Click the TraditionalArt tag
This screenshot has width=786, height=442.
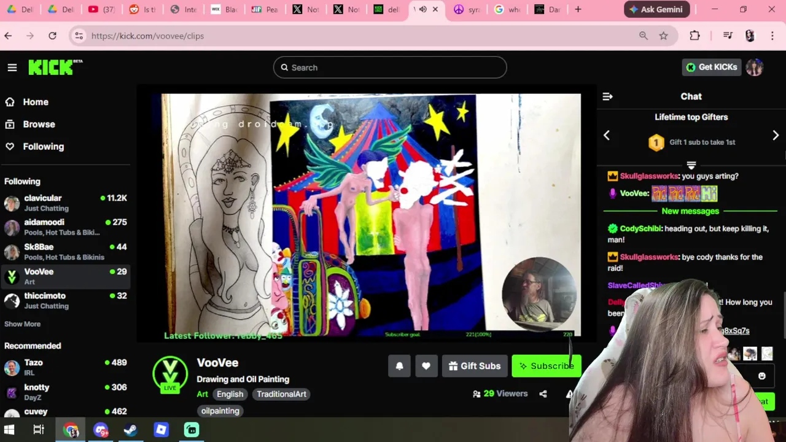click(x=281, y=394)
